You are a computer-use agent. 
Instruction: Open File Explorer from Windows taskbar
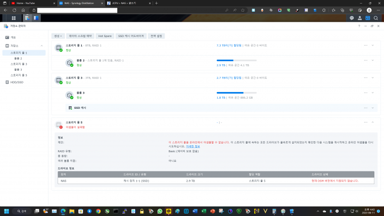pos(72,211)
